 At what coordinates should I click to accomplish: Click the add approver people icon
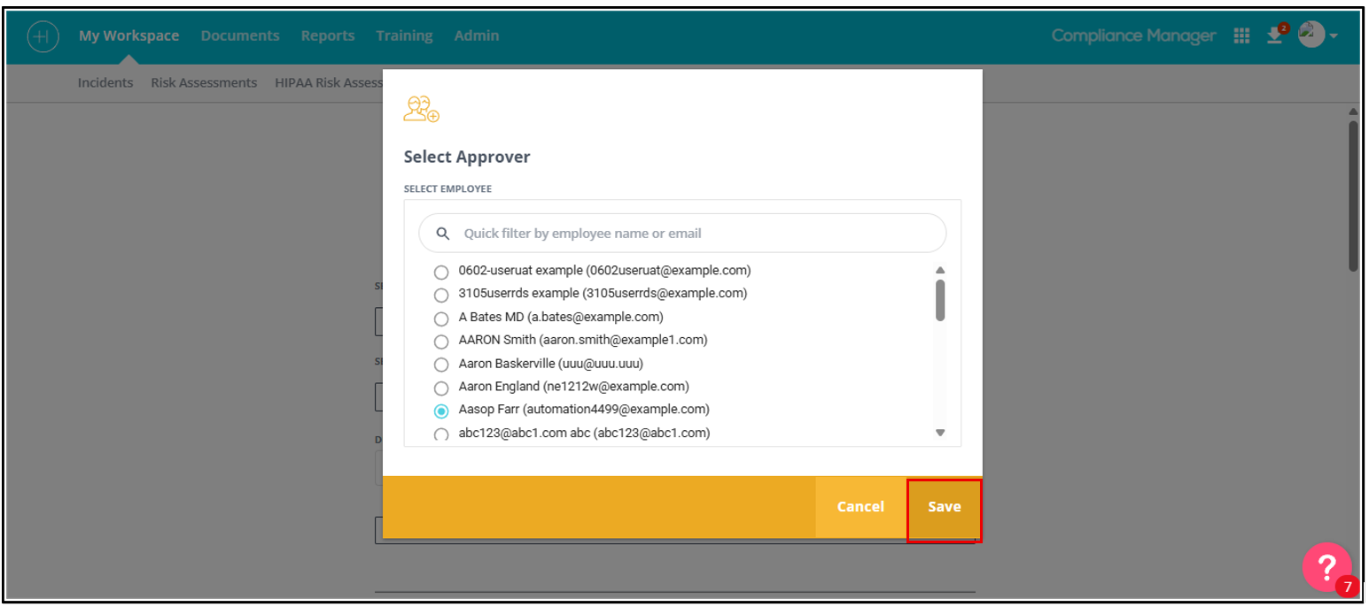[x=421, y=109]
